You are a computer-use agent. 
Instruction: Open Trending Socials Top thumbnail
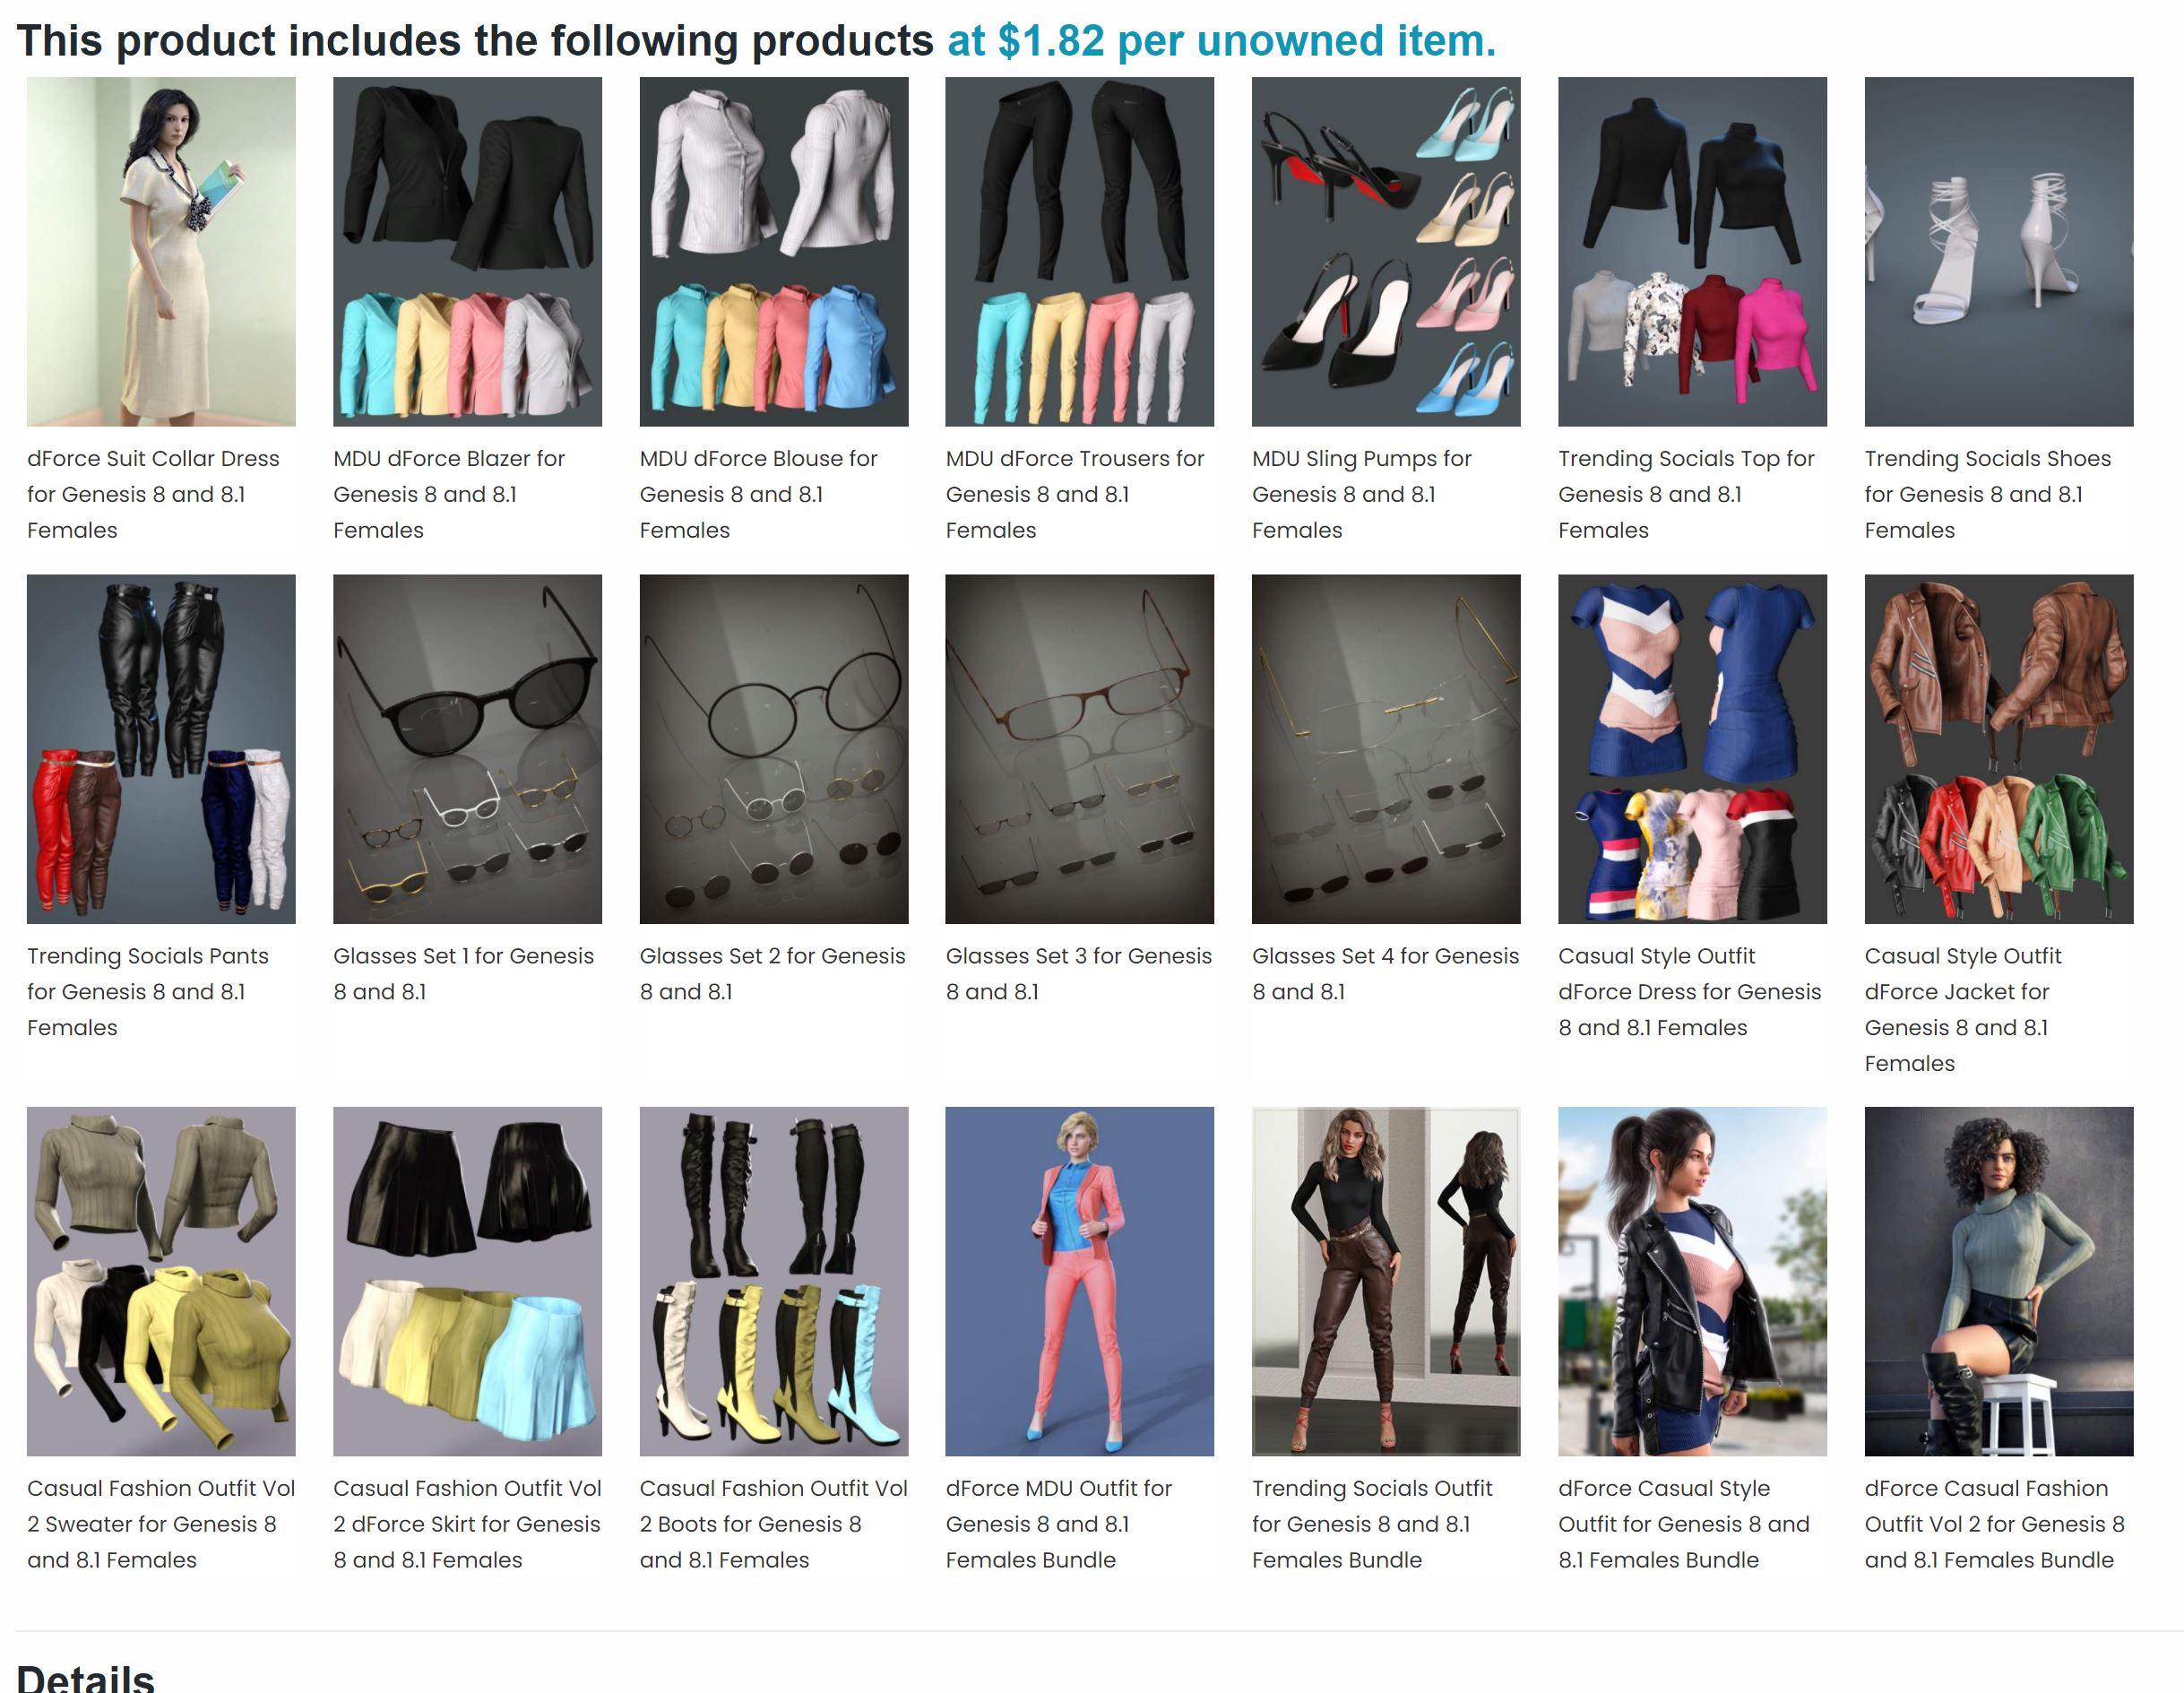click(1692, 251)
